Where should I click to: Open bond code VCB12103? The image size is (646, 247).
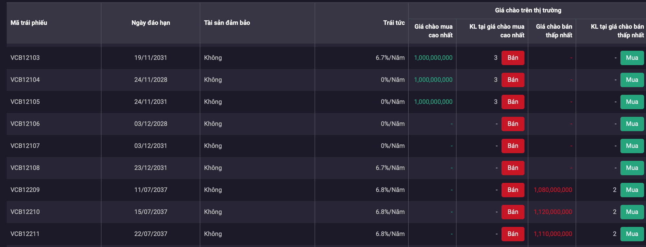pos(25,58)
